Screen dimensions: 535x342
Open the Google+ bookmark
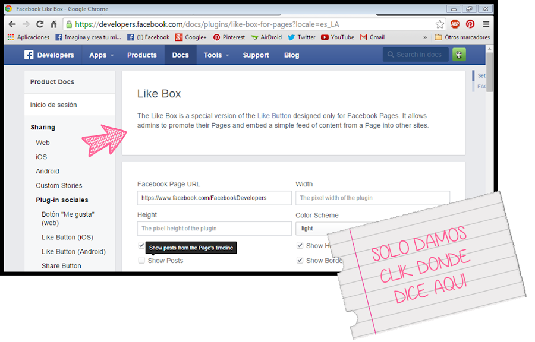coord(191,37)
